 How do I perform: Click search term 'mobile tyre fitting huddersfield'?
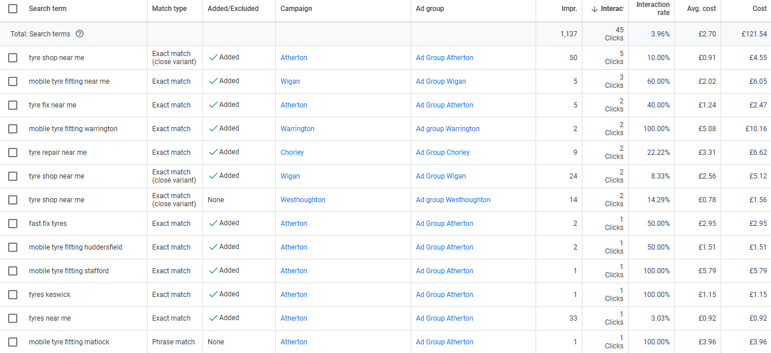point(76,247)
